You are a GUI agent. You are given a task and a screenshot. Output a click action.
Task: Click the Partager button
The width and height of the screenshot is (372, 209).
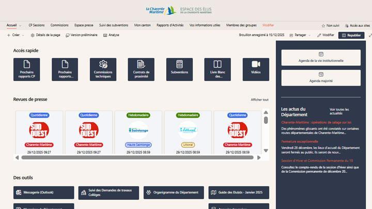click(x=299, y=35)
